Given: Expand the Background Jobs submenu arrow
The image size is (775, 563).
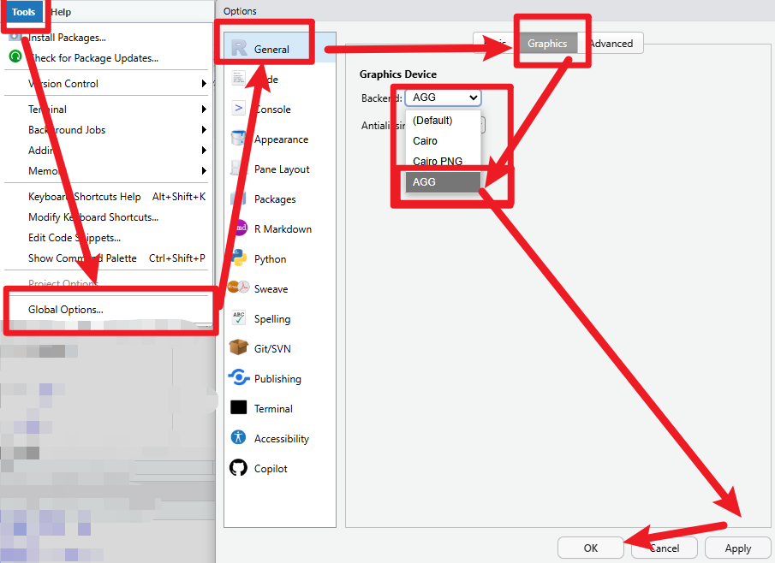Looking at the screenshot, I should coord(204,130).
